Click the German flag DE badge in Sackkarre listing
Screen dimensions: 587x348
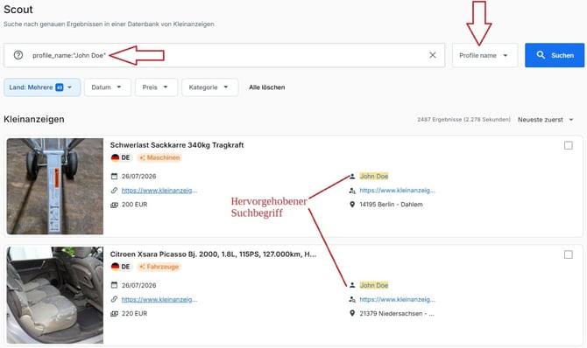tap(121, 157)
